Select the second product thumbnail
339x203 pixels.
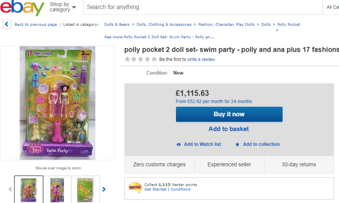coord(57,190)
